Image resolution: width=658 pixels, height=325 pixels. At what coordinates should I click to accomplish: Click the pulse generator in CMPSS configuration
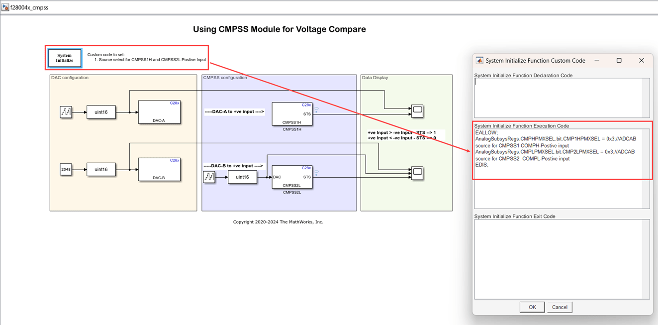tap(209, 177)
